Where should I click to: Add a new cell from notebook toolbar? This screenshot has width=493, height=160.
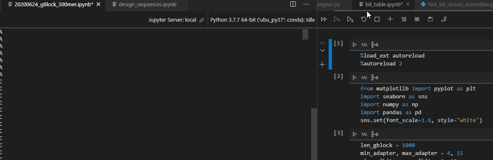point(390,19)
